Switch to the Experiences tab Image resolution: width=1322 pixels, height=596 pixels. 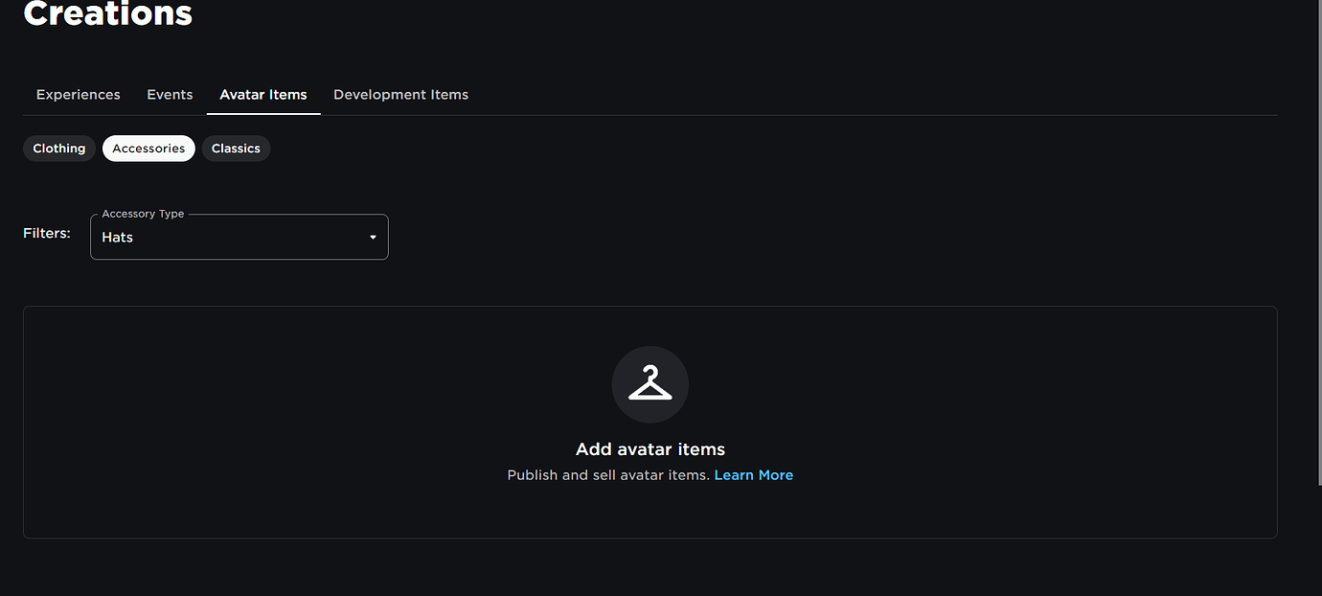coord(78,94)
